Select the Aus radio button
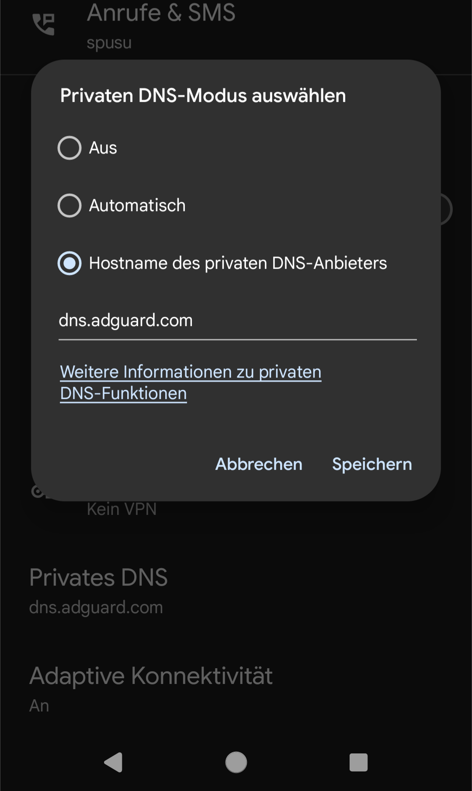Viewport: 472px width, 791px height. [x=69, y=148]
